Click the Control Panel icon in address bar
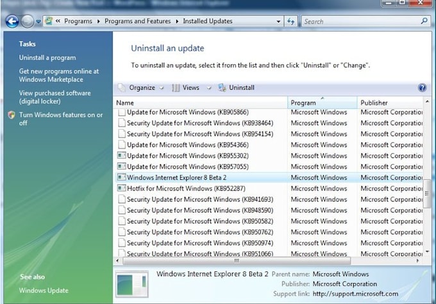The height and width of the screenshot is (304, 436). coord(49,21)
